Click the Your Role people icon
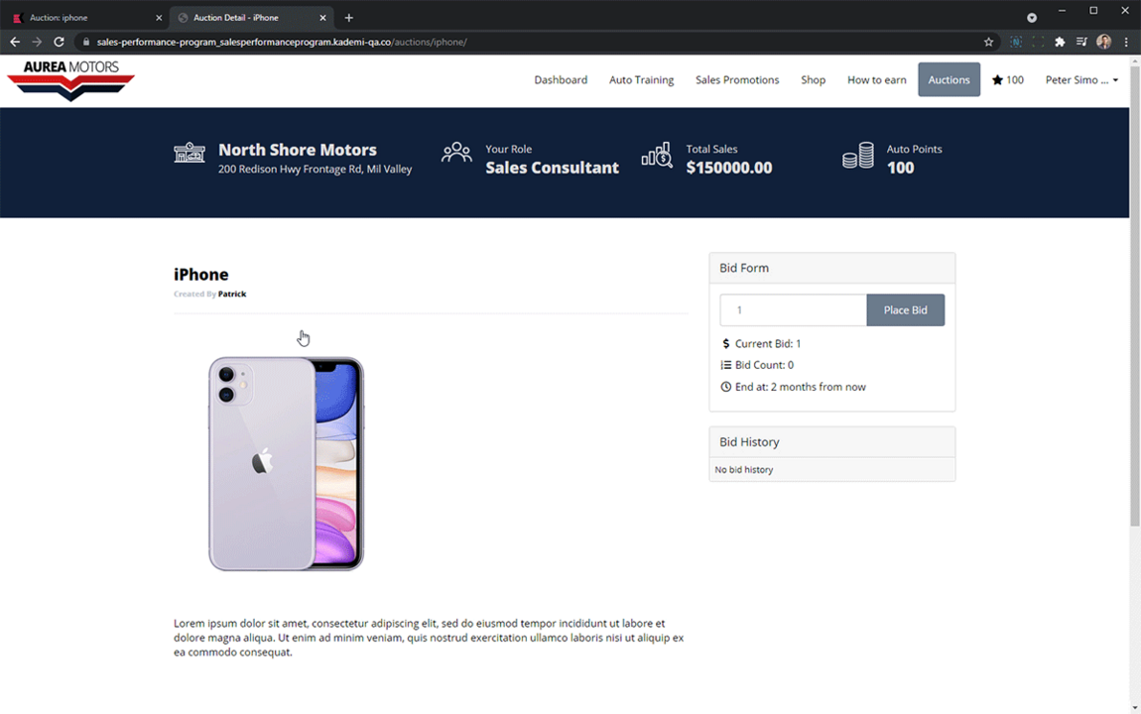 pyautogui.click(x=456, y=152)
